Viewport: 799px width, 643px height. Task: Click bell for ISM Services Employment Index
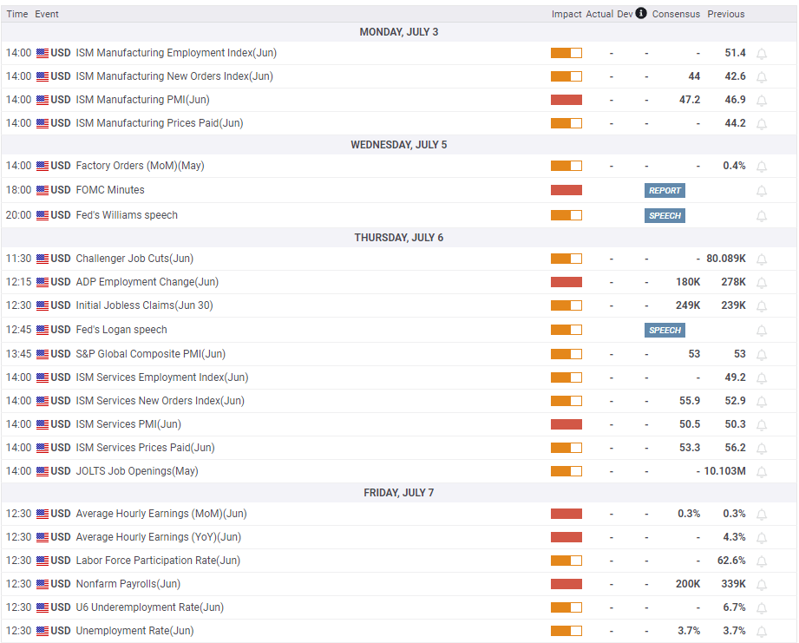(x=762, y=378)
